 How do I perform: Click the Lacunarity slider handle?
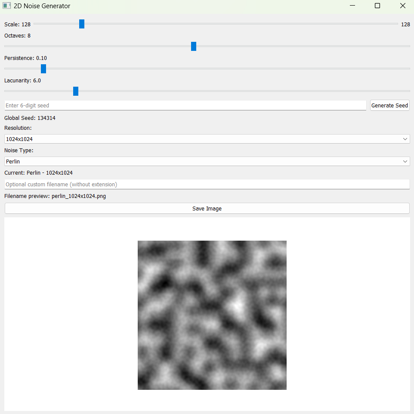coord(75,91)
